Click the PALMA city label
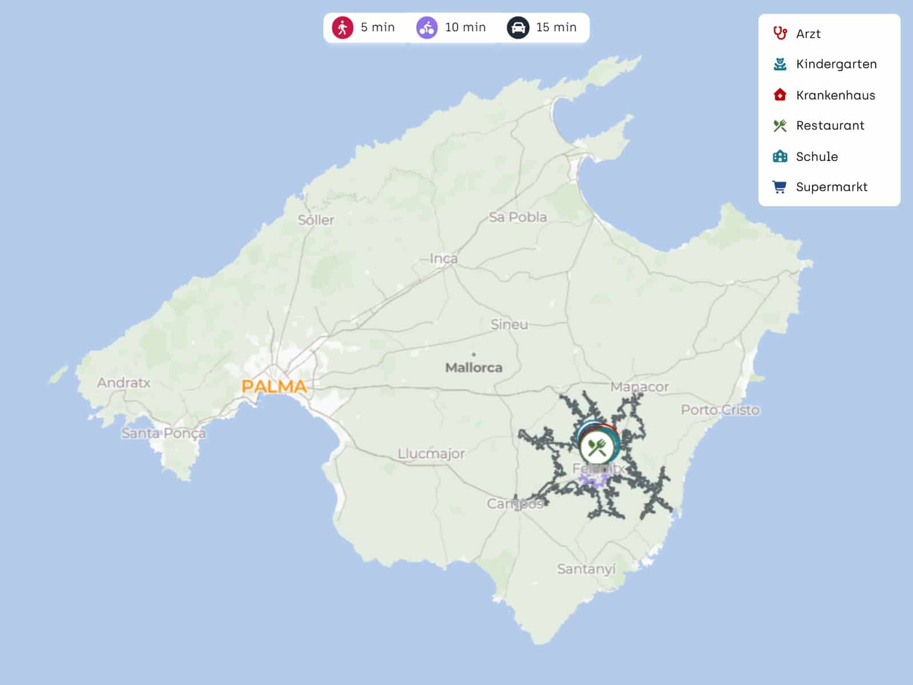This screenshot has height=685, width=913. coord(274,386)
